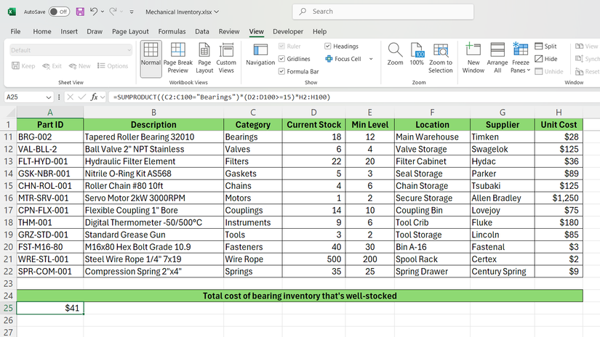Open the Name Box dropdown arrow
Image resolution: width=600 pixels, height=337 pixels.
coord(49,97)
